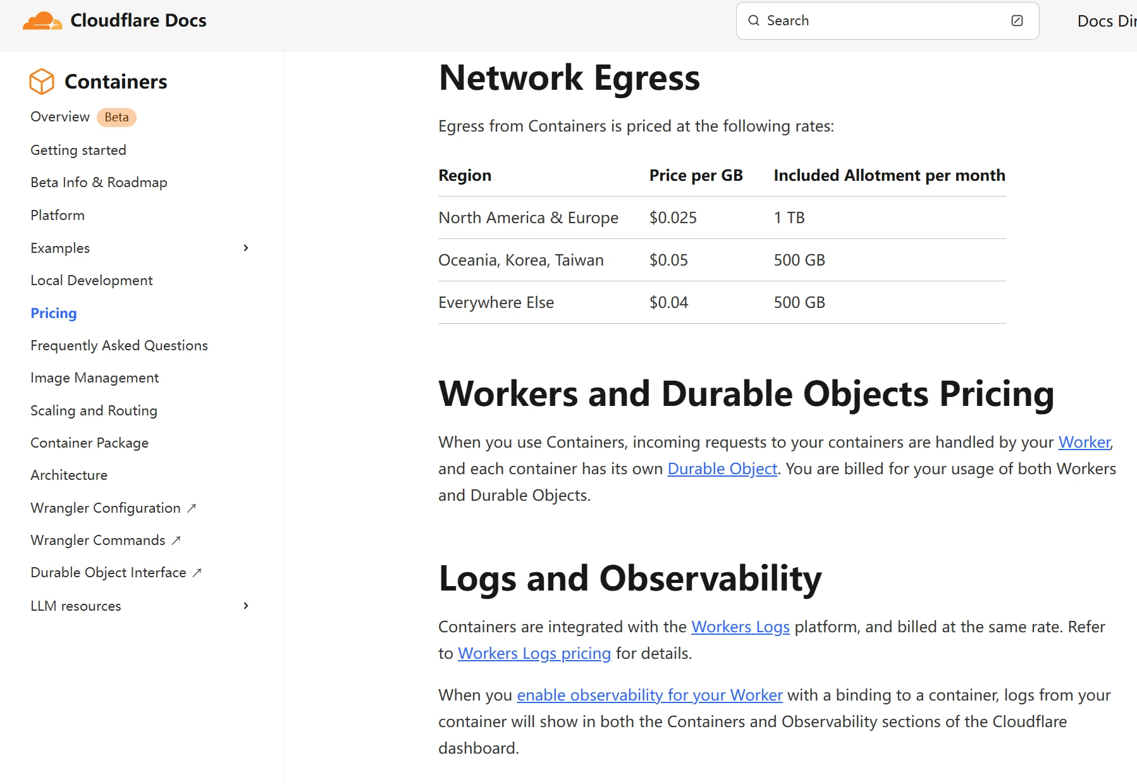The height and width of the screenshot is (784, 1137).
Task: Open the Workers Logs link
Action: coord(740,627)
